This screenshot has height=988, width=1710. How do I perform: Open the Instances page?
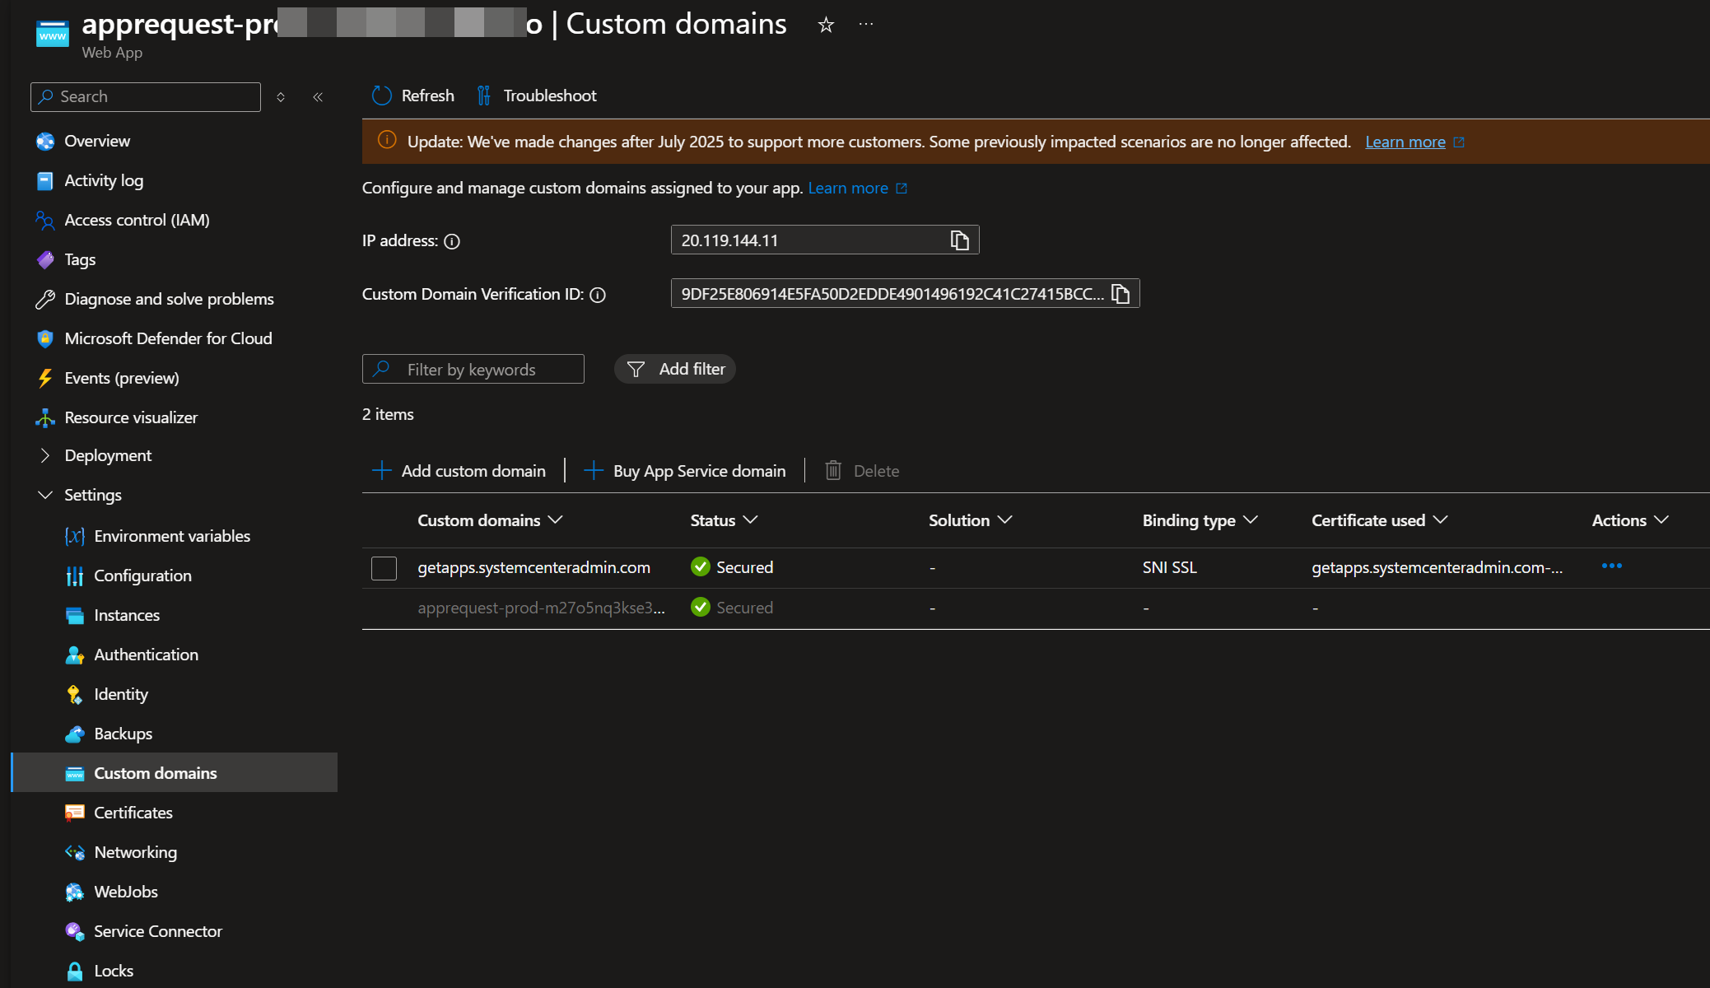127,615
